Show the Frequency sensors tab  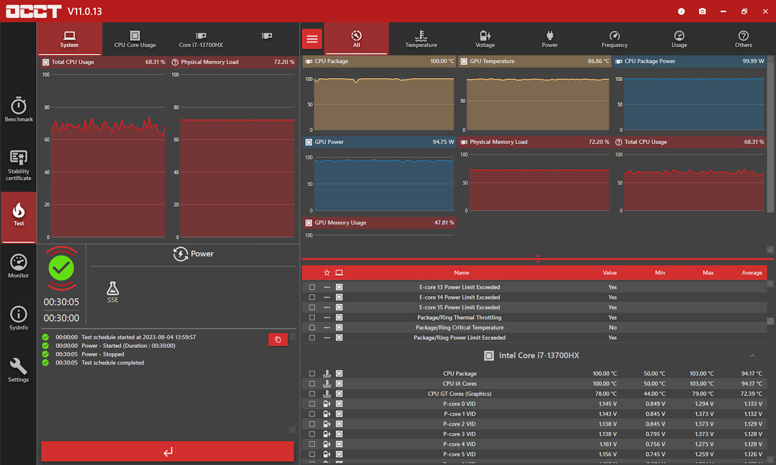tap(614, 38)
